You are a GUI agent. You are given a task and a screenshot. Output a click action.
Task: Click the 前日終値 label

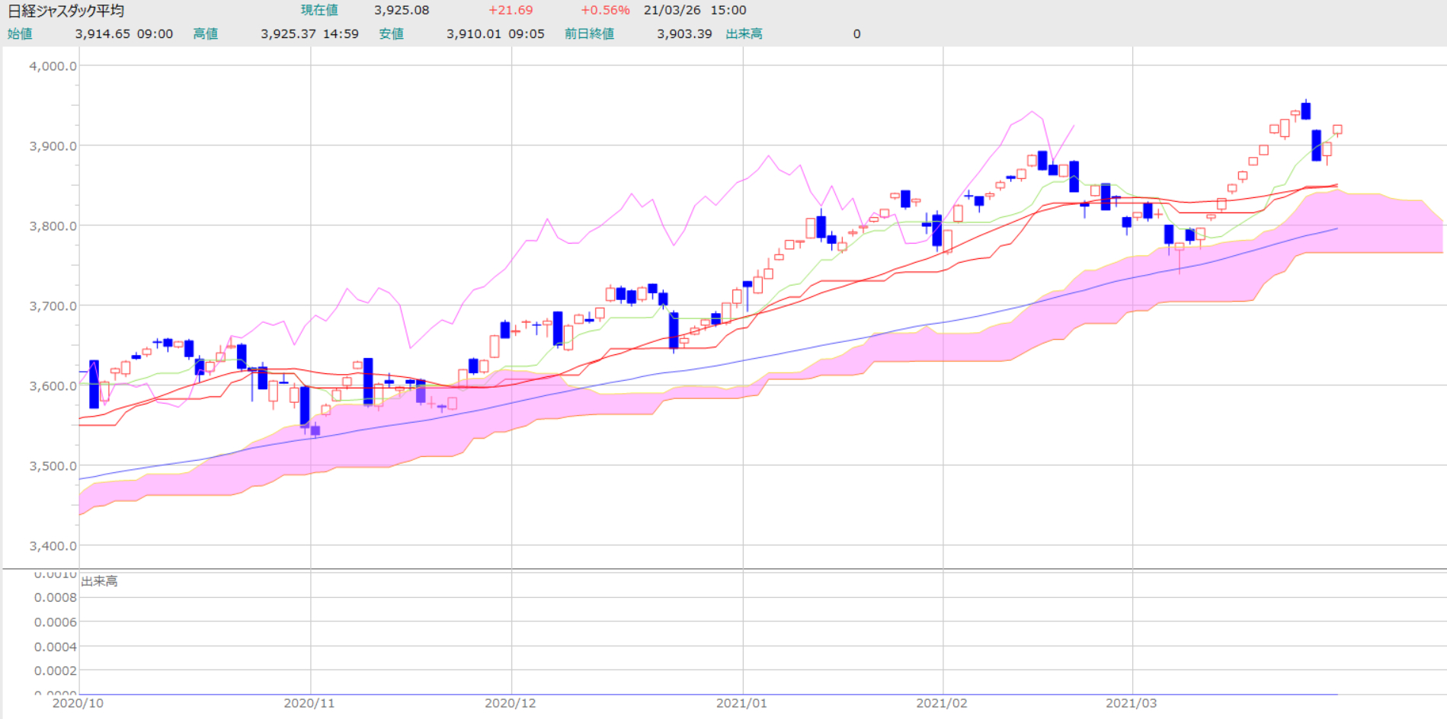tap(589, 34)
